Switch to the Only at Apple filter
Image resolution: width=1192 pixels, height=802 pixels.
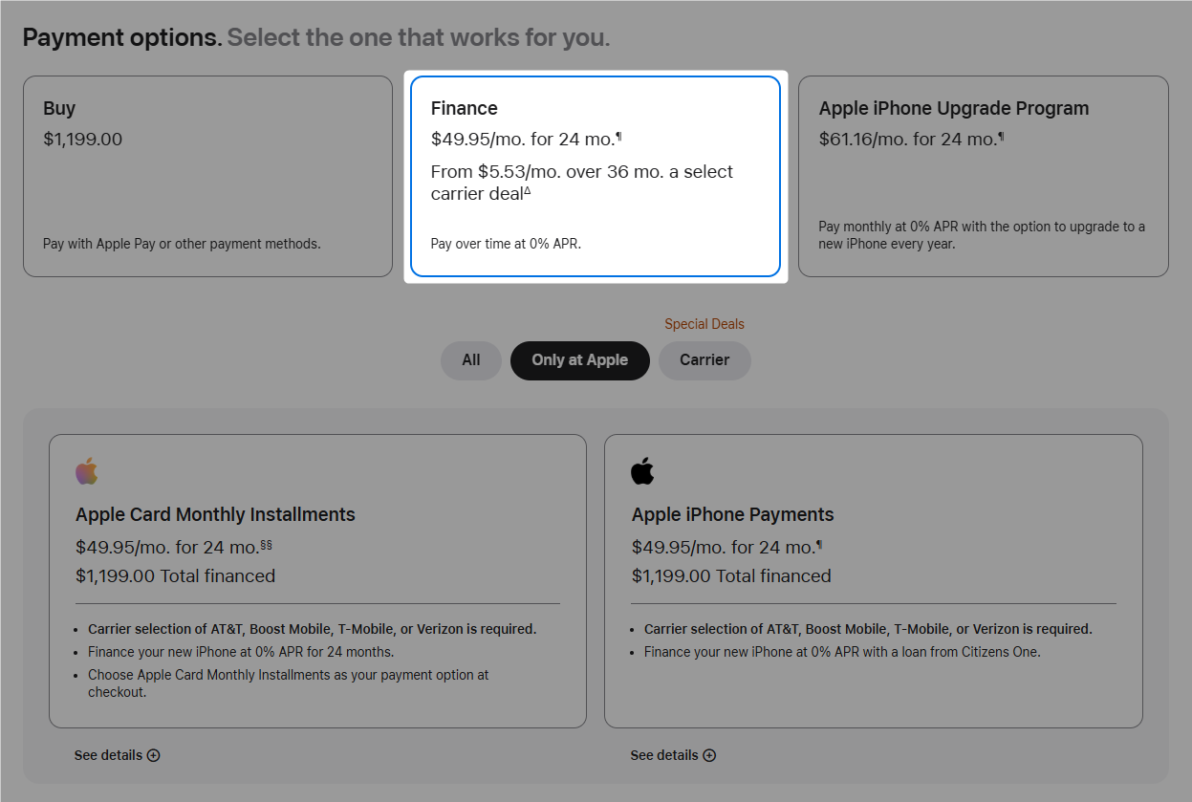click(579, 360)
